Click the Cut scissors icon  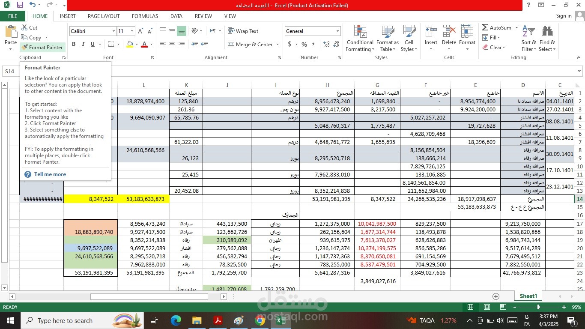(24, 27)
